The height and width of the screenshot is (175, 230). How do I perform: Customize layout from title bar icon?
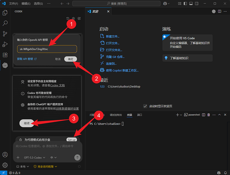[180, 3]
